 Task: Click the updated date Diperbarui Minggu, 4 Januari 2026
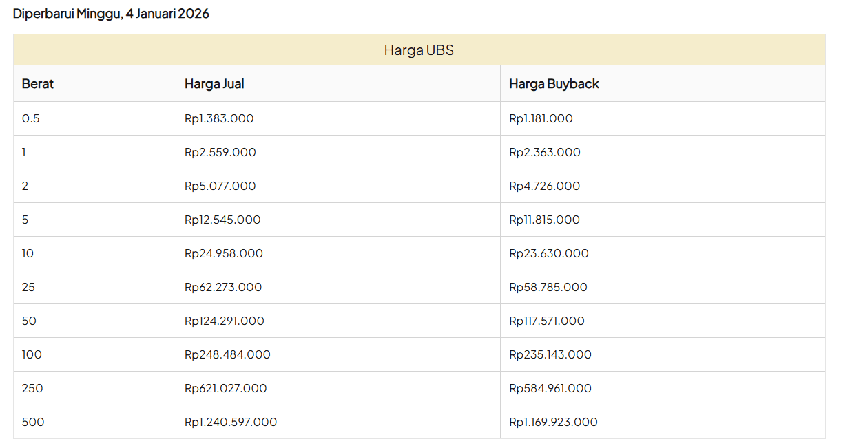(x=110, y=12)
